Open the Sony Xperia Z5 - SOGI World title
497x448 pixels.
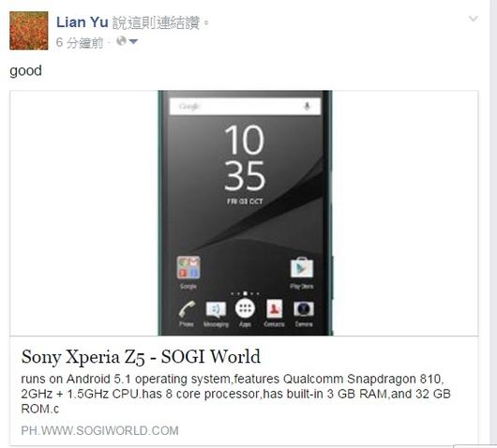[x=141, y=356]
